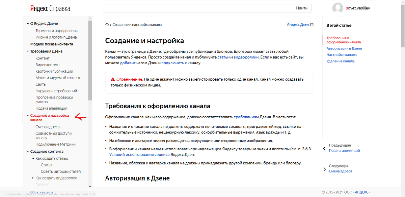Select Статья in the sidebar tree

tap(47, 165)
